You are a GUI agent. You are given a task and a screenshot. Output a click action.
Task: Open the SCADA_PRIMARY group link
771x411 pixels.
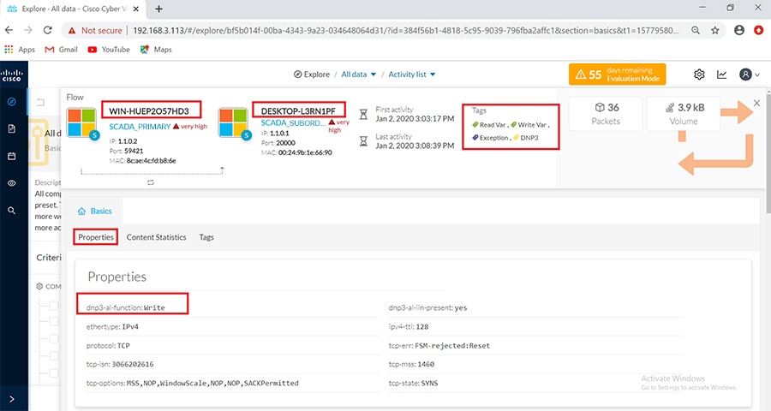[x=140, y=127]
